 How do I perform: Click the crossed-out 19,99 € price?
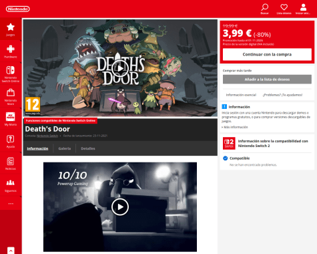(x=230, y=26)
